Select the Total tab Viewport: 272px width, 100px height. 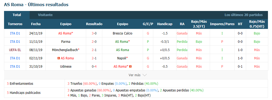17,15
